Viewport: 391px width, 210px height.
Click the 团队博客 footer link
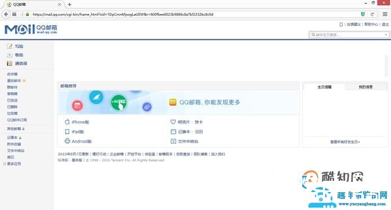(x=201, y=154)
